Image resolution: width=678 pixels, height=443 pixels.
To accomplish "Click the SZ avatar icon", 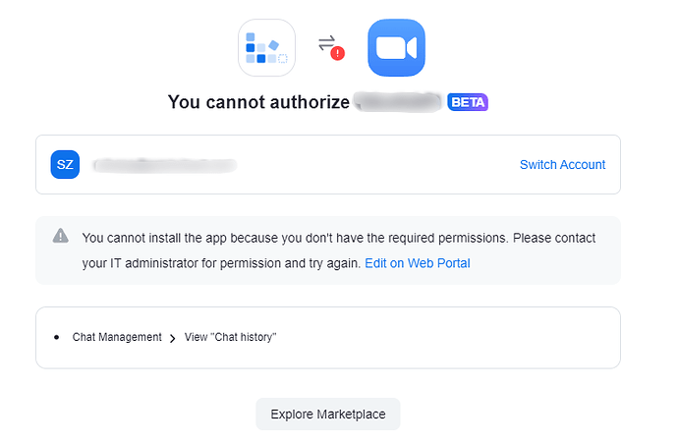I will click(65, 164).
